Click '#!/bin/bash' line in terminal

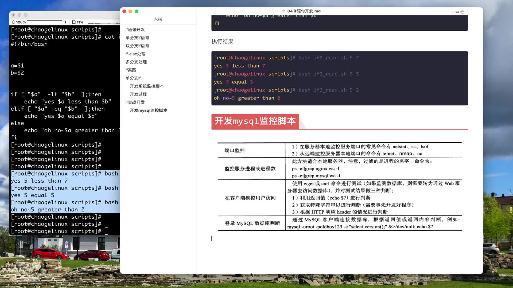[29, 44]
